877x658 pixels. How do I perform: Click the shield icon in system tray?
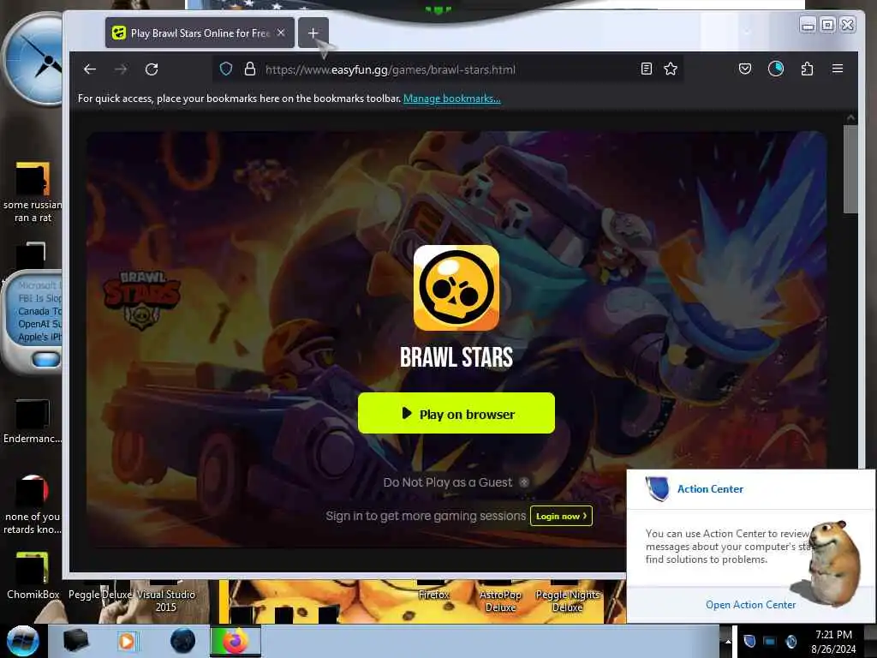pos(749,641)
